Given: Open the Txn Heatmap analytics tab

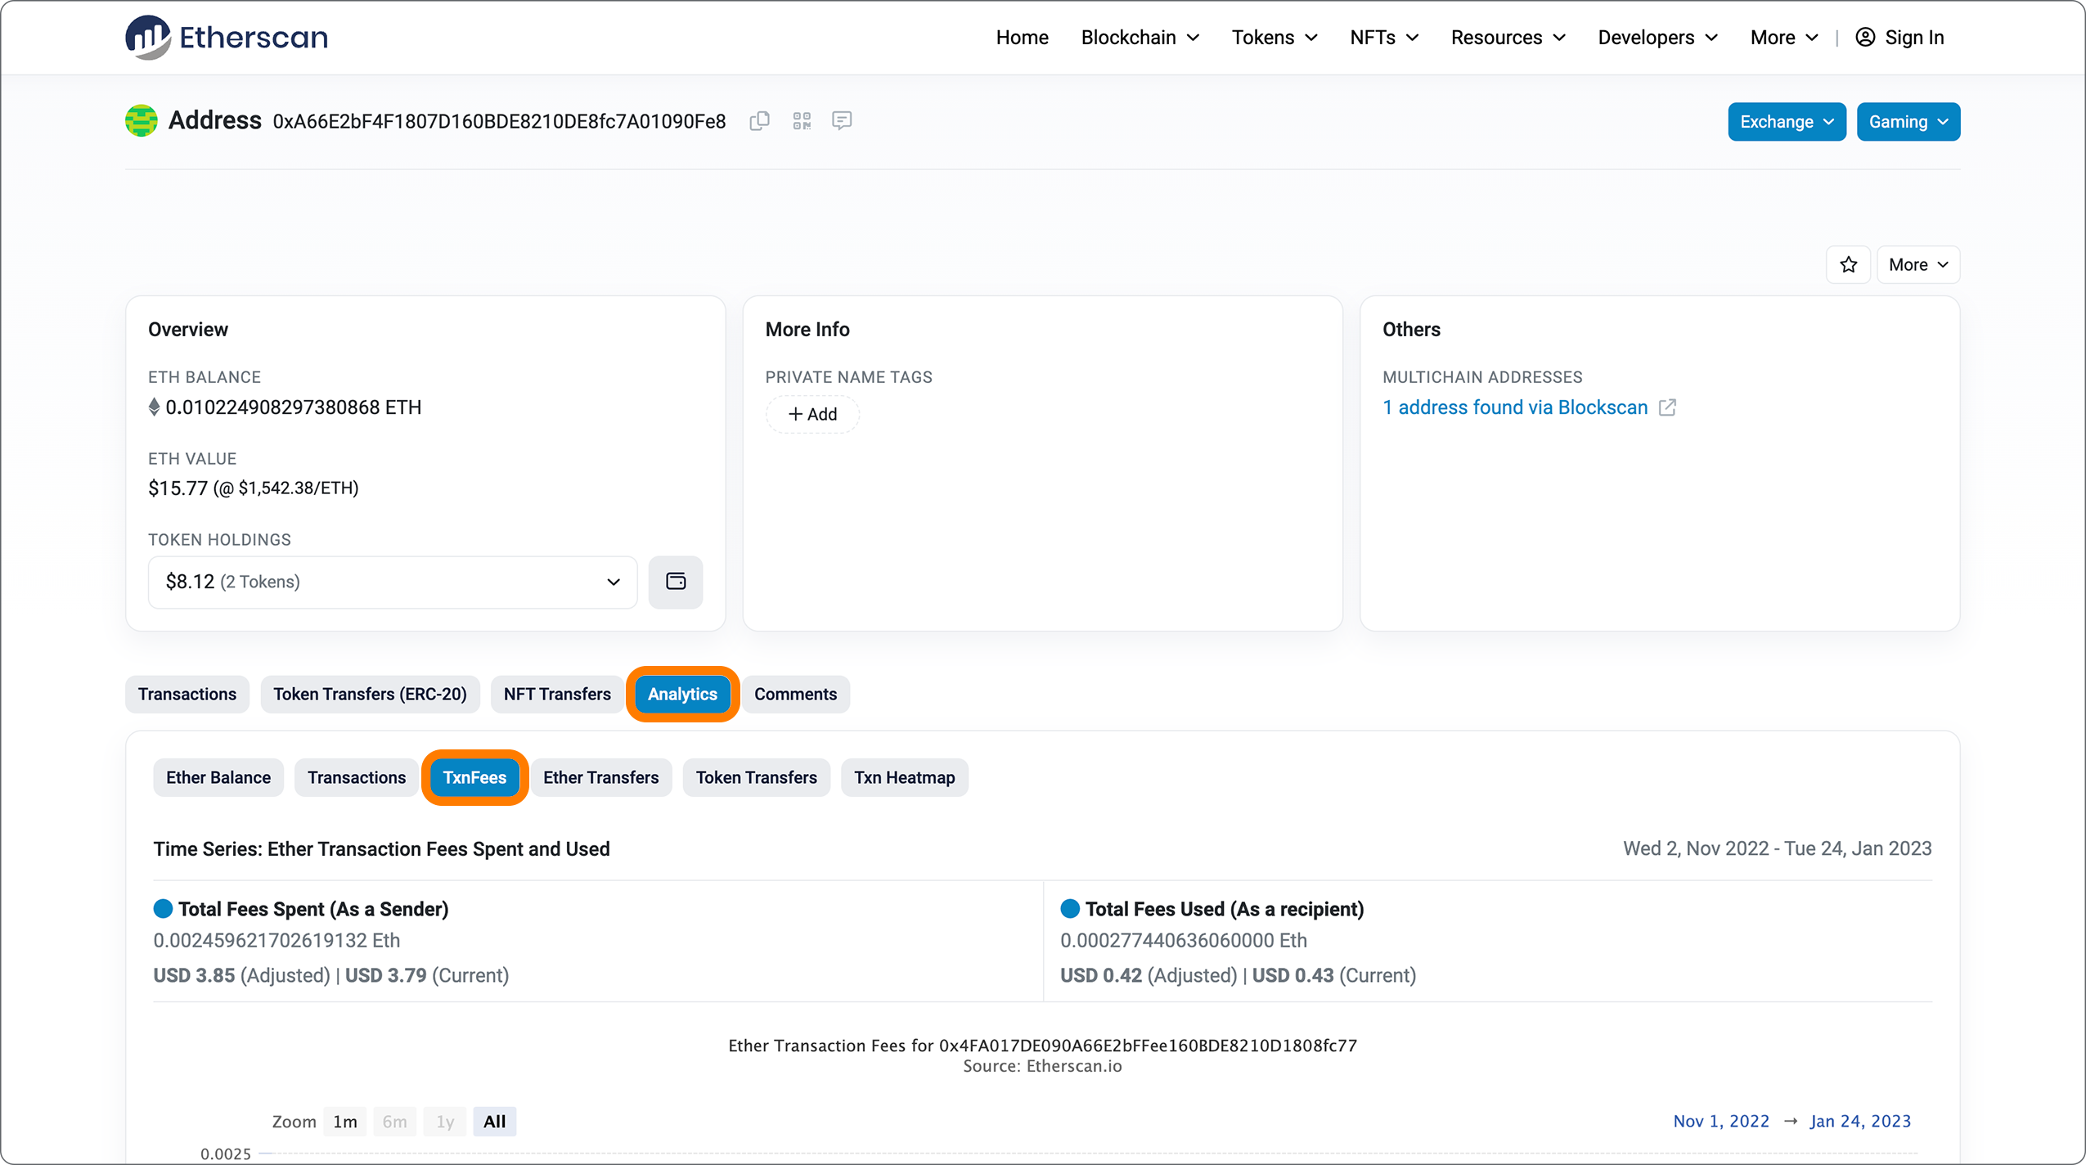Looking at the screenshot, I should coord(904,777).
